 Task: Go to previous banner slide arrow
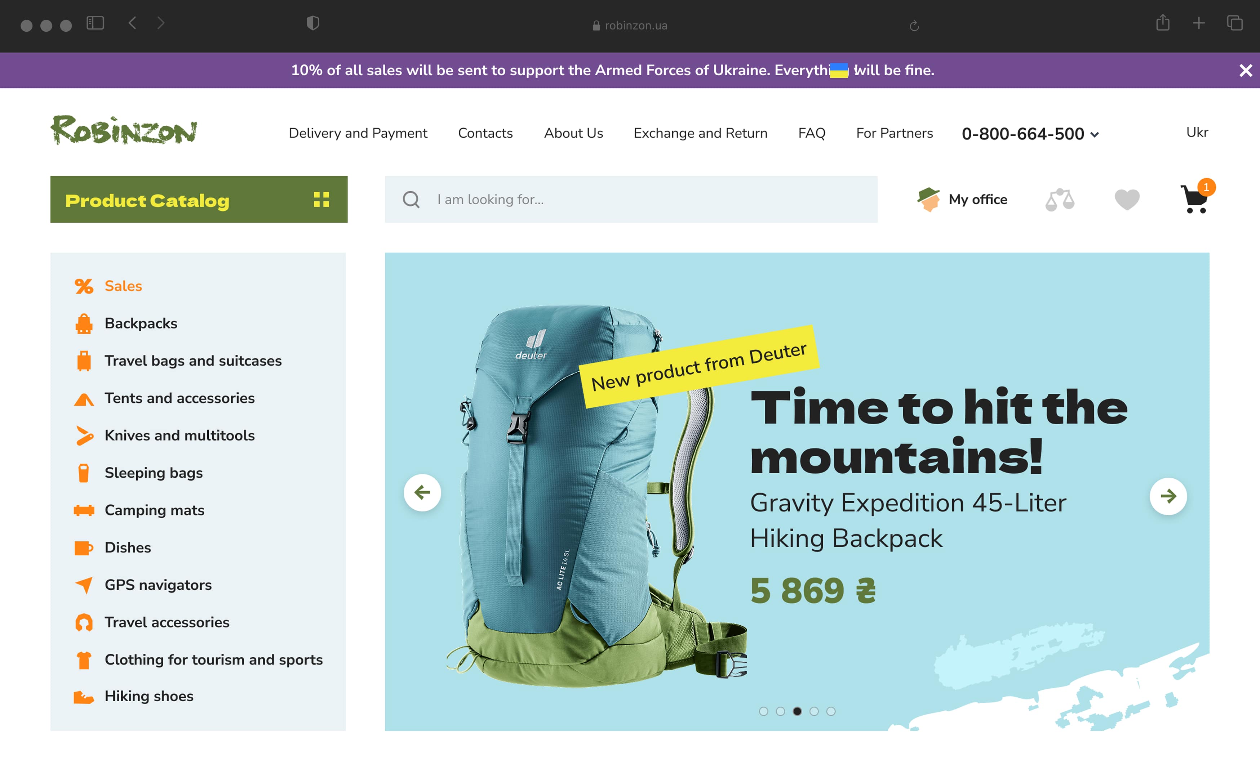pos(422,492)
